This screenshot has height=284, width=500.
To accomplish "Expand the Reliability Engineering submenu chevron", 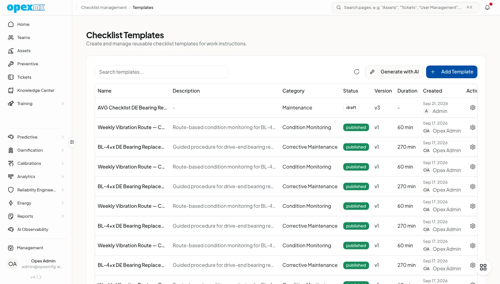I will click(x=62, y=190).
